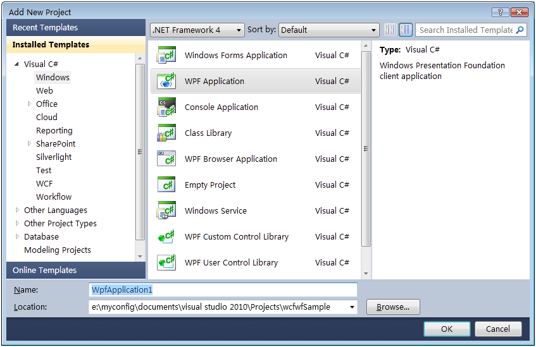Open the dialog help question button
Image resolution: width=536 pixels, height=347 pixels.
[500, 12]
